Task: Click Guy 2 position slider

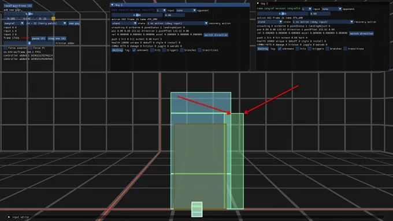Action: pyautogui.click(x=283, y=14)
